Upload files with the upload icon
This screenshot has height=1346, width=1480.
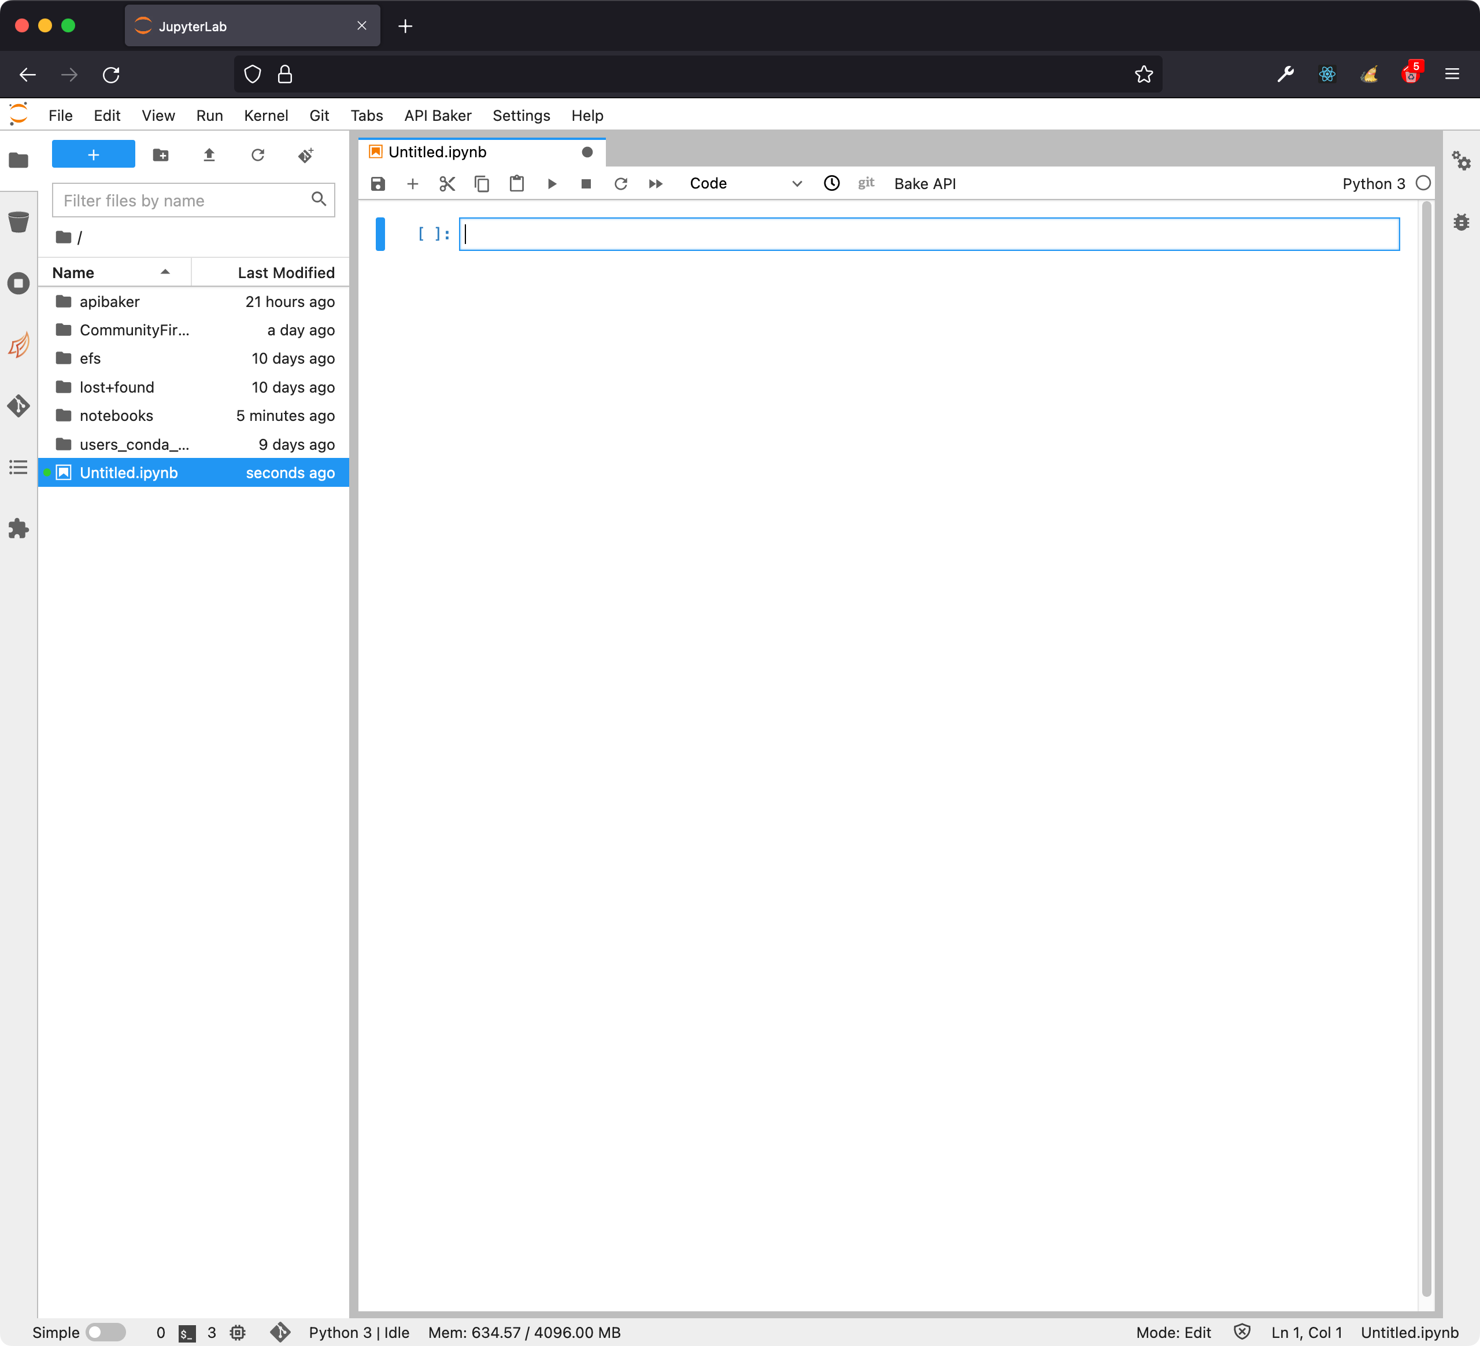pos(209,155)
